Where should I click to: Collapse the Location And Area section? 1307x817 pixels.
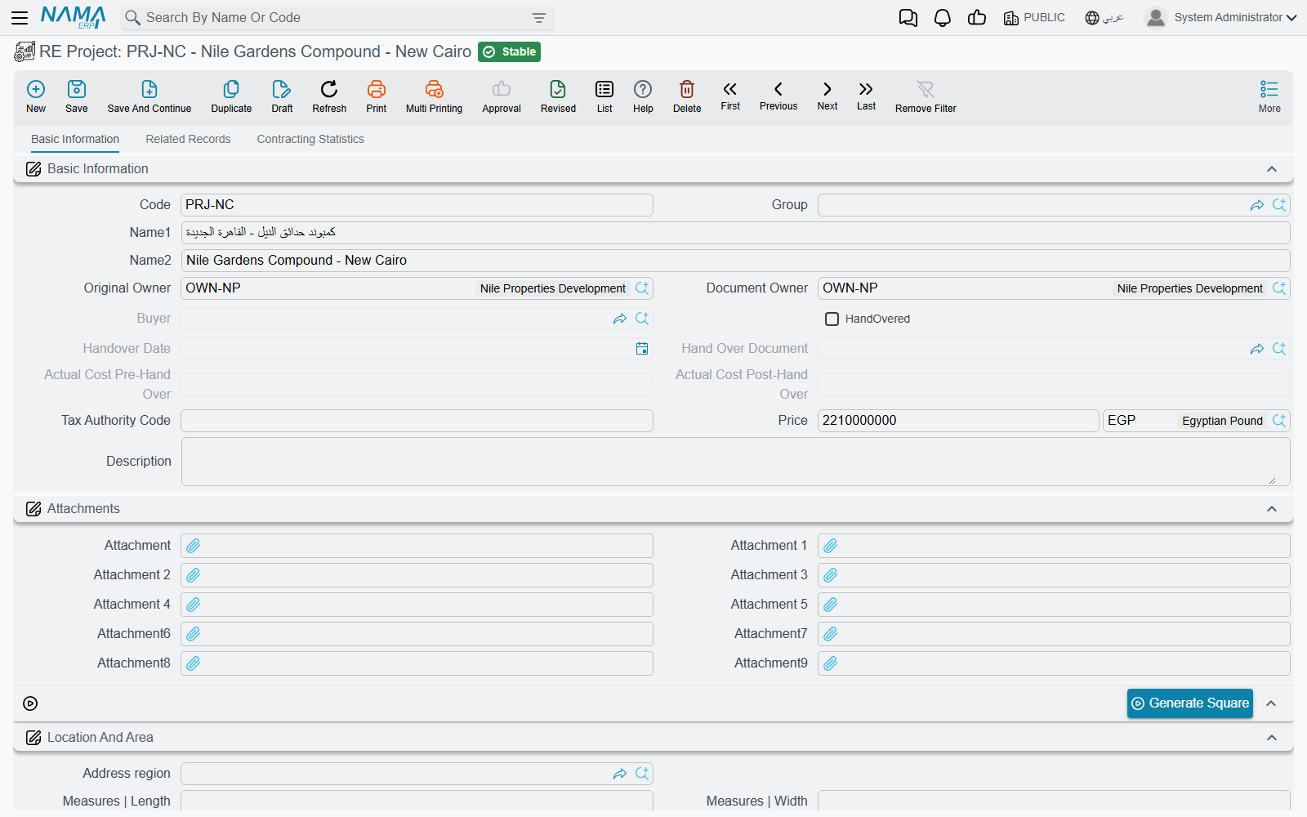point(1272,738)
